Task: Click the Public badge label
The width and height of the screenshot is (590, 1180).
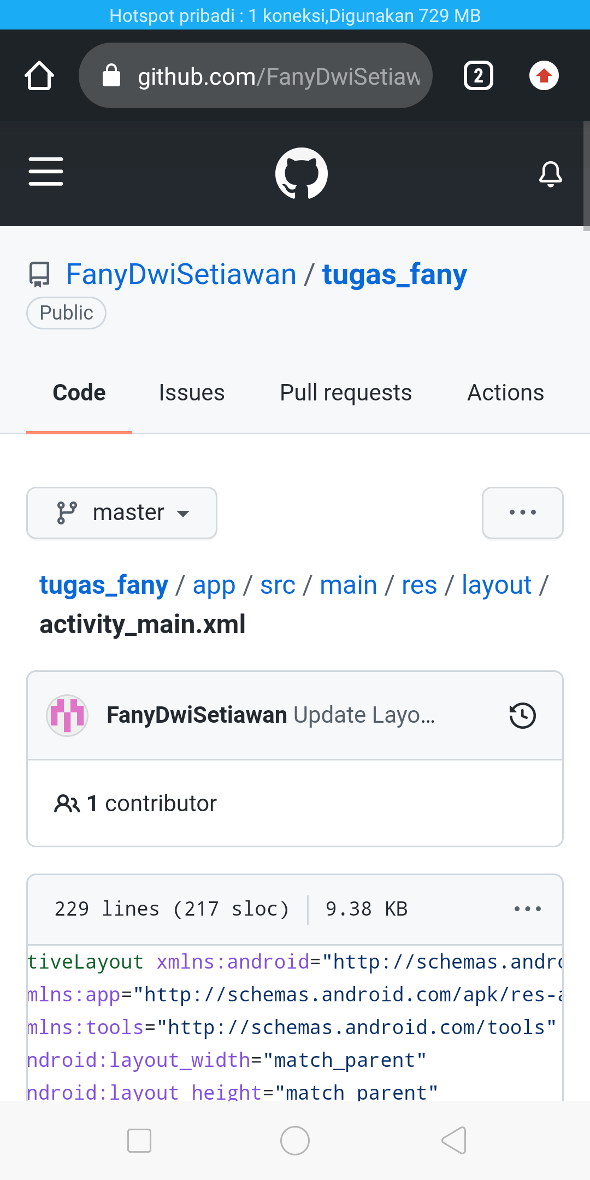Action: 66,312
